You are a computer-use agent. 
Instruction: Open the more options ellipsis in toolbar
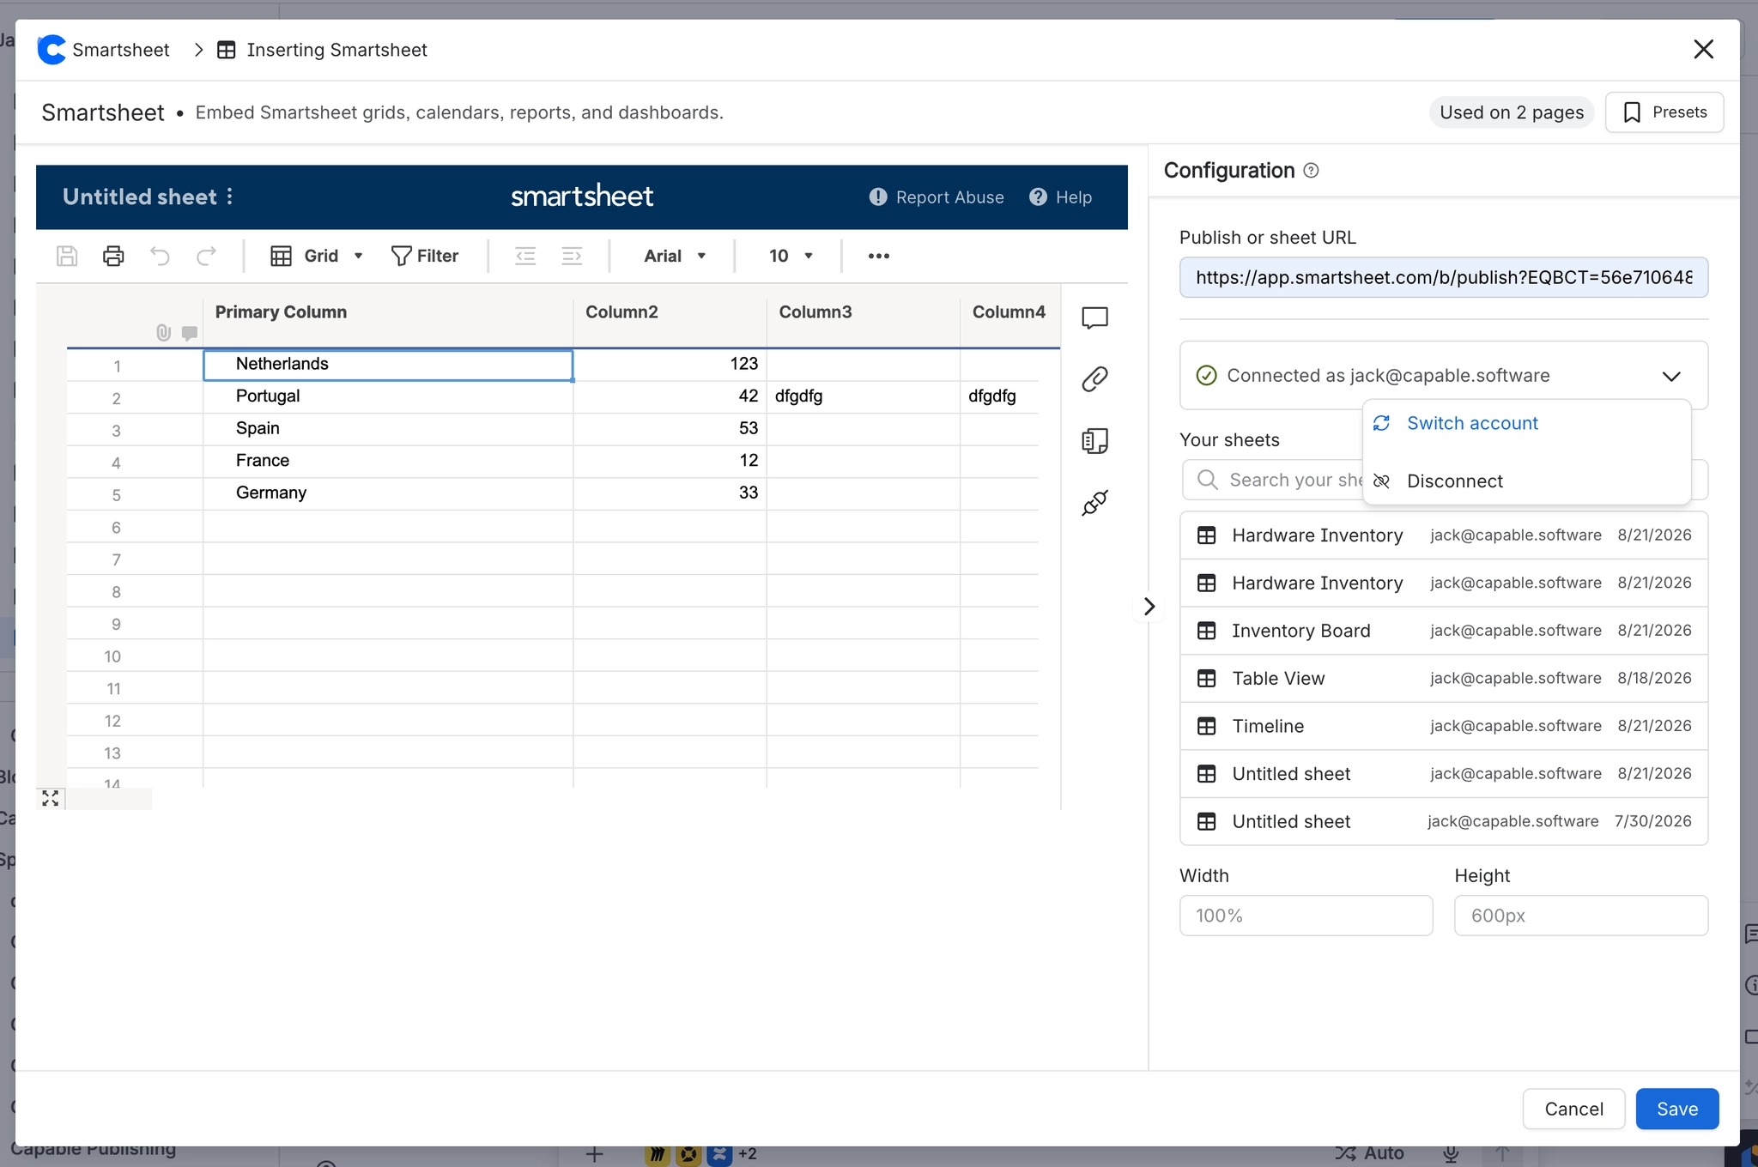pyautogui.click(x=878, y=256)
